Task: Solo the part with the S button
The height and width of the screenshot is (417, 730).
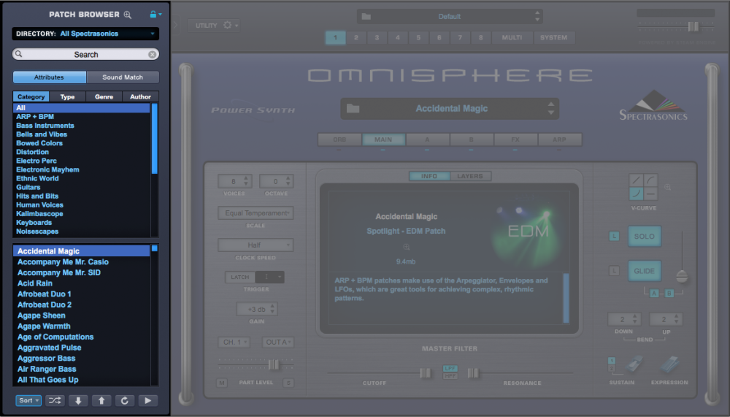Action: tap(288, 383)
